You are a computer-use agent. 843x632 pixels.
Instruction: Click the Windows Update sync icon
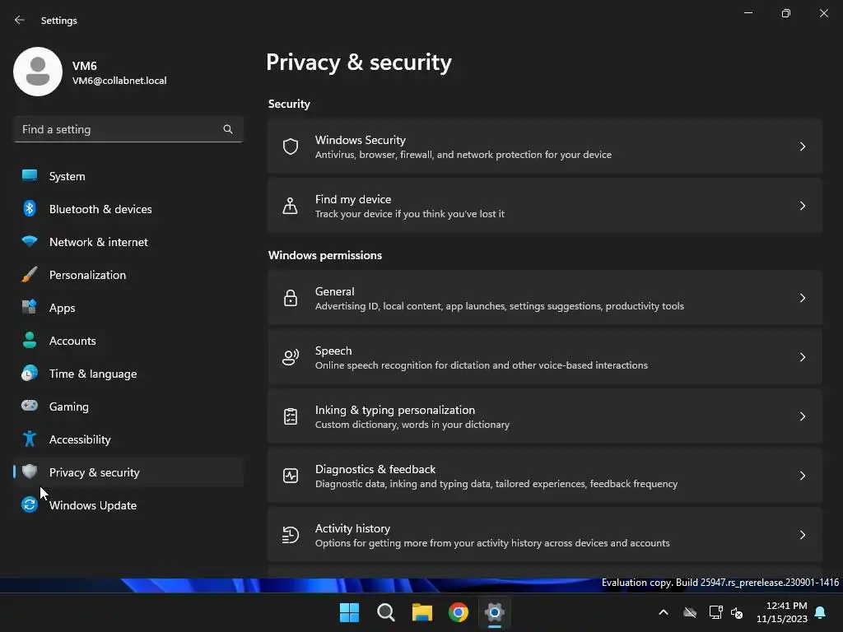(x=30, y=504)
